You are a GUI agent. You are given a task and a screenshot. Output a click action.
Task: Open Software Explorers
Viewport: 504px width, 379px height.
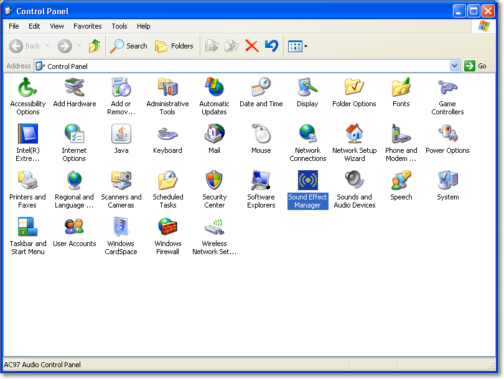point(261,189)
